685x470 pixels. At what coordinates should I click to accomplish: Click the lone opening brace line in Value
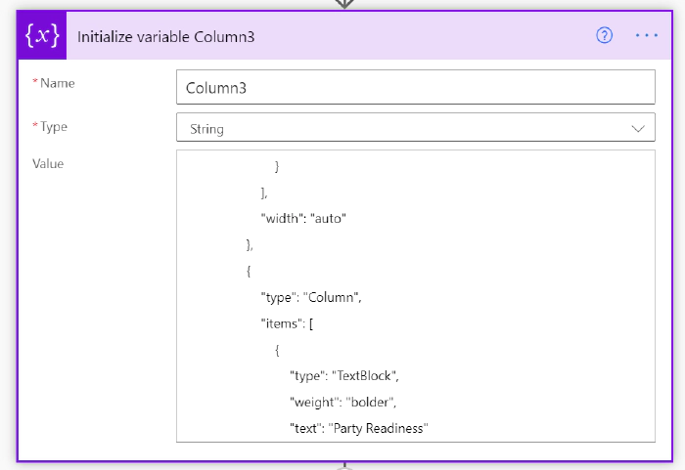[250, 272]
